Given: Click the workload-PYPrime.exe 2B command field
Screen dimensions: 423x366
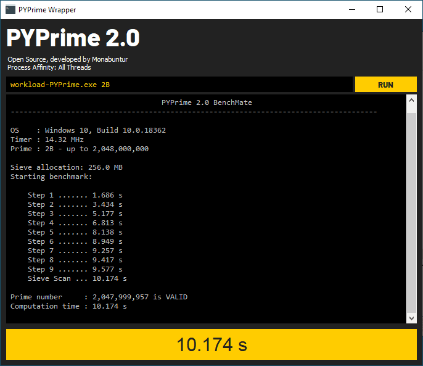Looking at the screenshot, I should coord(179,85).
